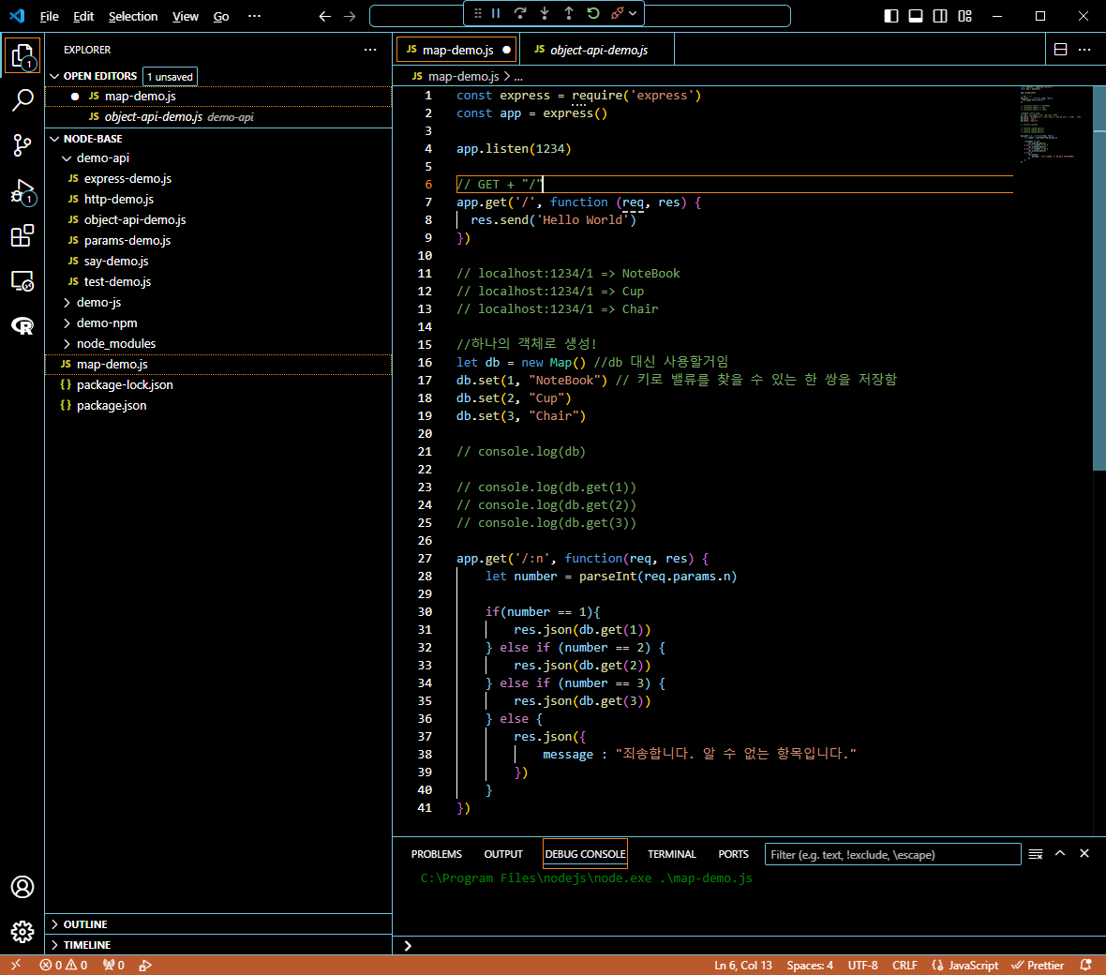Maximize the panel size
Screen dimensions: 1106x975
click(1060, 854)
